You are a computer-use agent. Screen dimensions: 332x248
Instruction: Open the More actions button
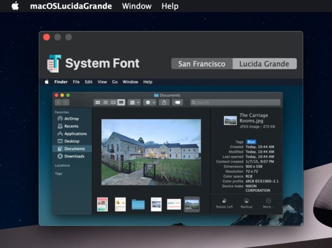tap(268, 203)
